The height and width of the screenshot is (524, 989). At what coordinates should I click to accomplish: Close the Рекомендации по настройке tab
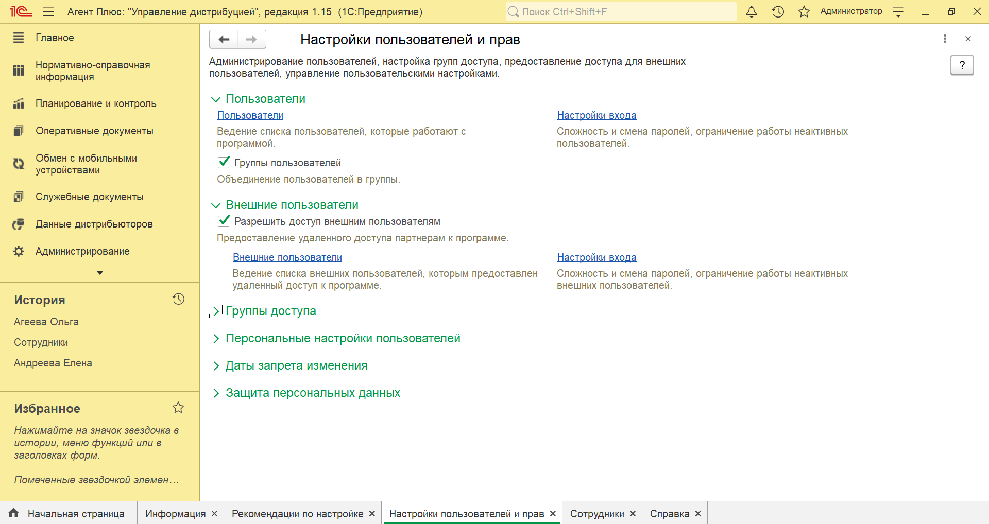click(372, 514)
